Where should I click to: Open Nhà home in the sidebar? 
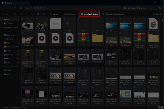click(x=7, y=20)
